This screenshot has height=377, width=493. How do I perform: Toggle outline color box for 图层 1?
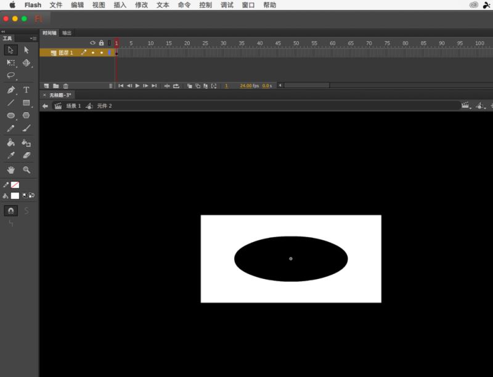(110, 53)
